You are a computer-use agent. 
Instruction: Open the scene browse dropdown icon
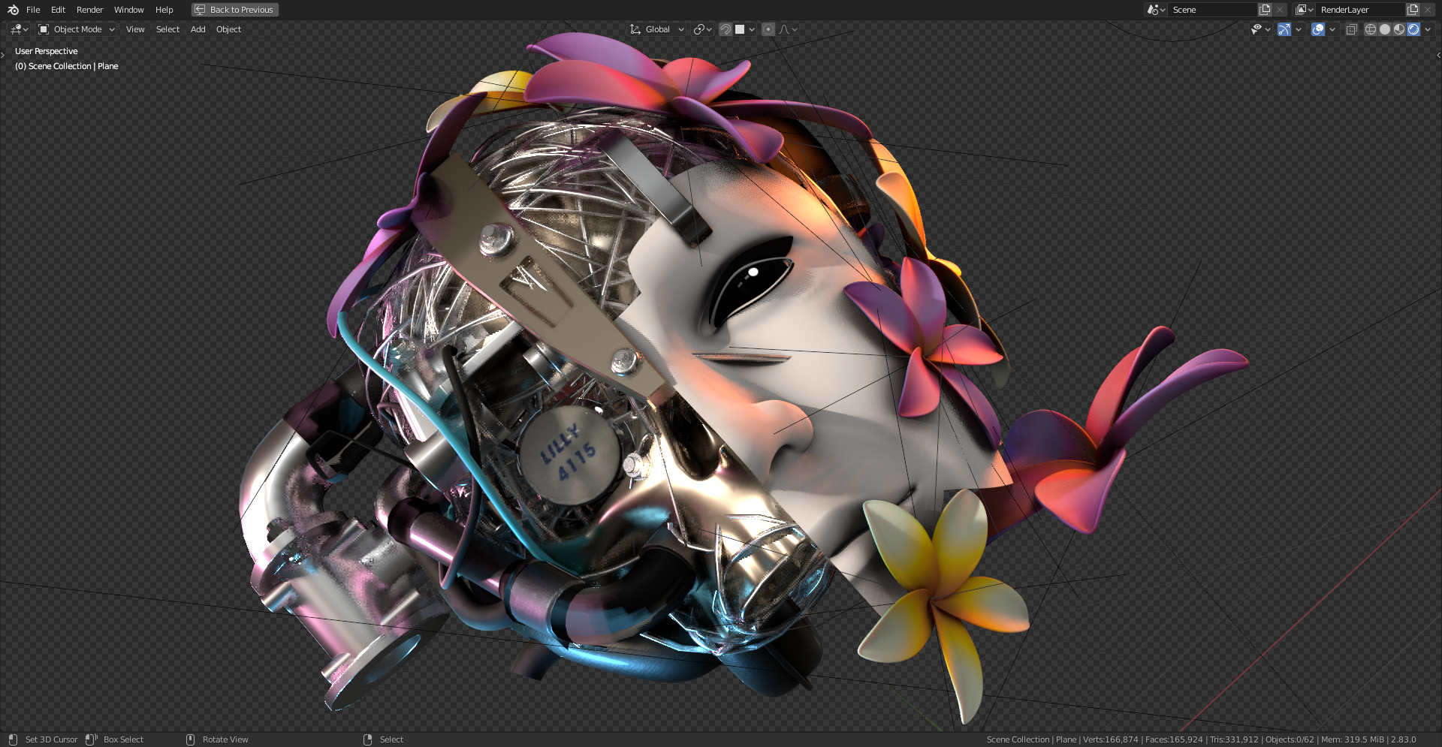[1156, 10]
